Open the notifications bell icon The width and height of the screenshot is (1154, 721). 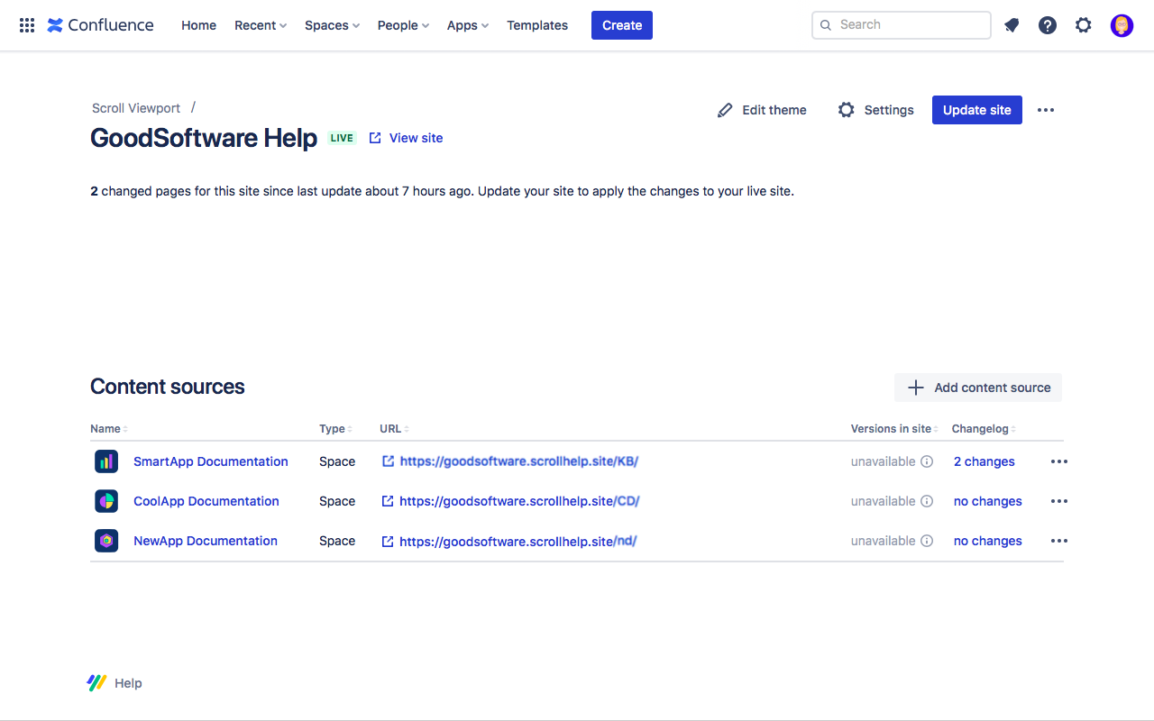(x=1012, y=25)
